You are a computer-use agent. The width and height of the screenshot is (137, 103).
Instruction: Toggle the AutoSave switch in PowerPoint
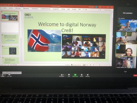[x=10, y=5]
